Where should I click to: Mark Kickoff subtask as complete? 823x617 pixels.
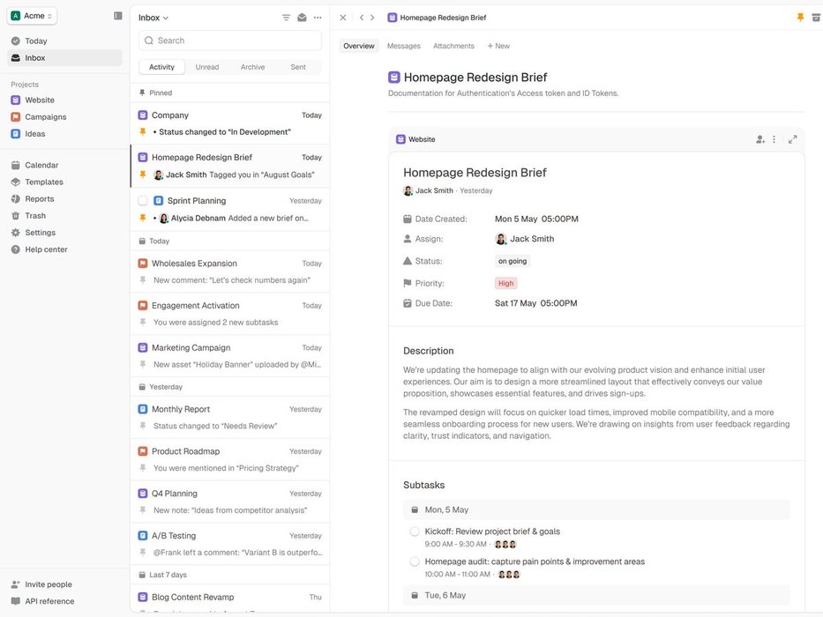[415, 532]
